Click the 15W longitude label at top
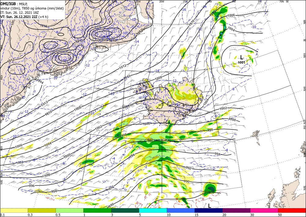This screenshot has width=306, height=217. [x=185, y=2]
